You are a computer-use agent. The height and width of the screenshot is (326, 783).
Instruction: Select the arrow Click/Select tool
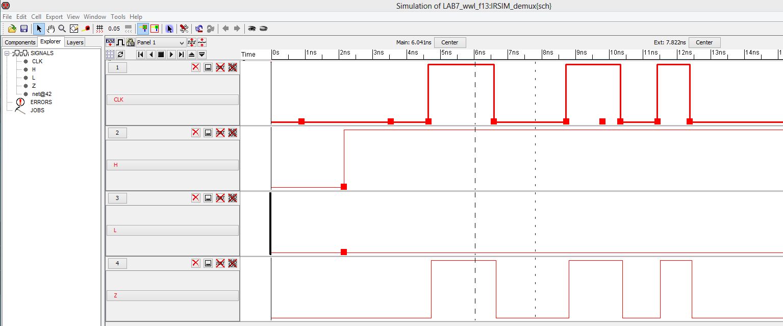[39, 29]
